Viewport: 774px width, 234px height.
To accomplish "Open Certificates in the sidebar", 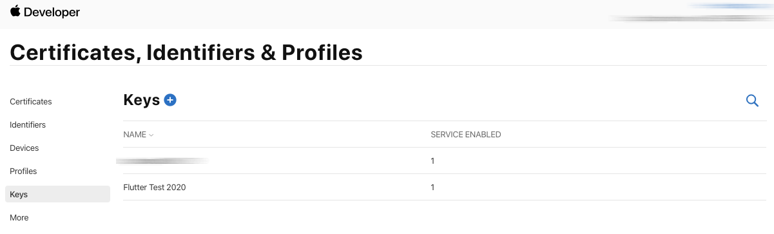I will click(31, 102).
